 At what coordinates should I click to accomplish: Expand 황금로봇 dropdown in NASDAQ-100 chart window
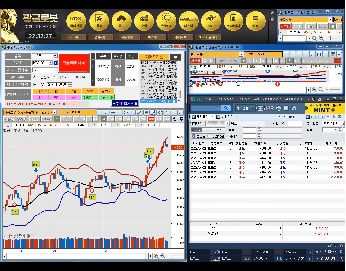point(241,54)
